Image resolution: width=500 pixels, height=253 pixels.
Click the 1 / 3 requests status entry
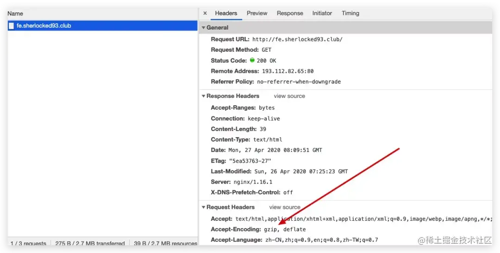(x=28, y=243)
